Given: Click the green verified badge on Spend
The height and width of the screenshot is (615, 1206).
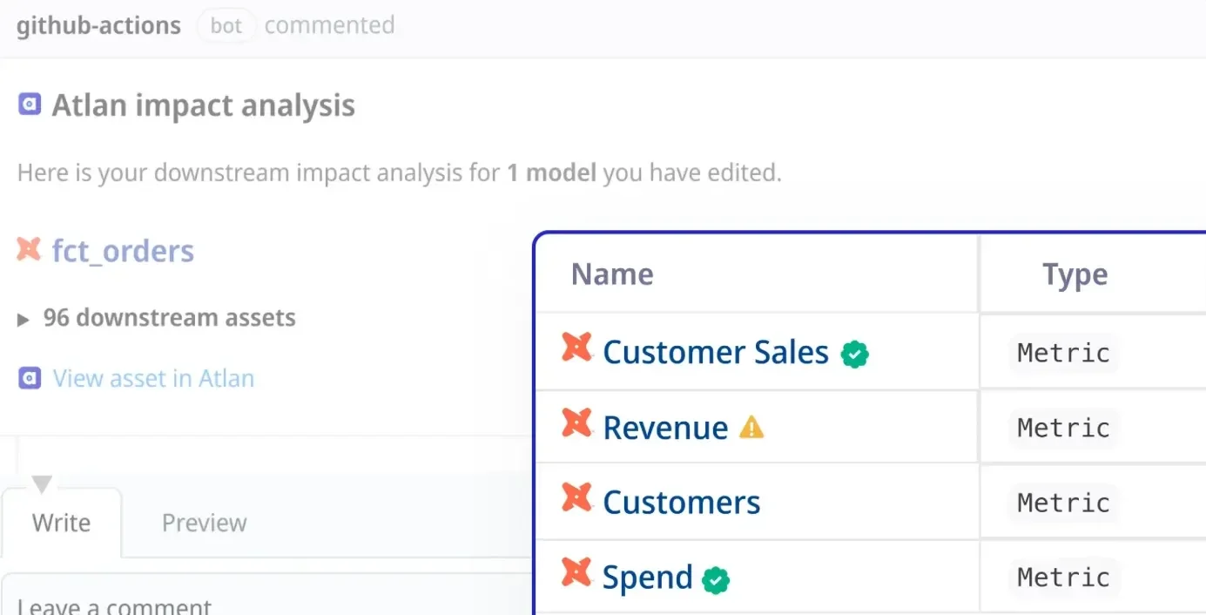Looking at the screenshot, I should (714, 578).
